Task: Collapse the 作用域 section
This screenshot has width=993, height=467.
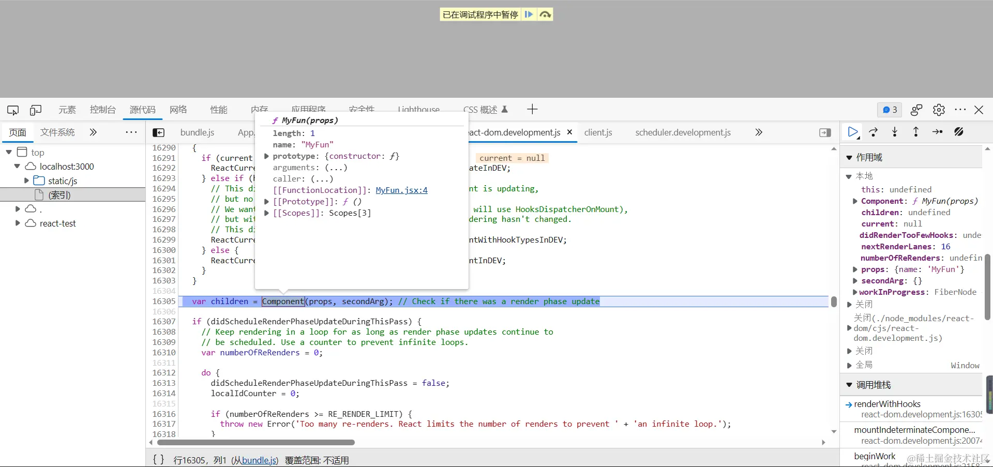Action: (x=849, y=157)
